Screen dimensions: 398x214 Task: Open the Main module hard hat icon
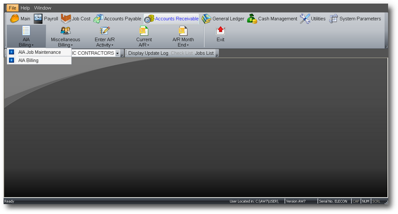(14, 18)
